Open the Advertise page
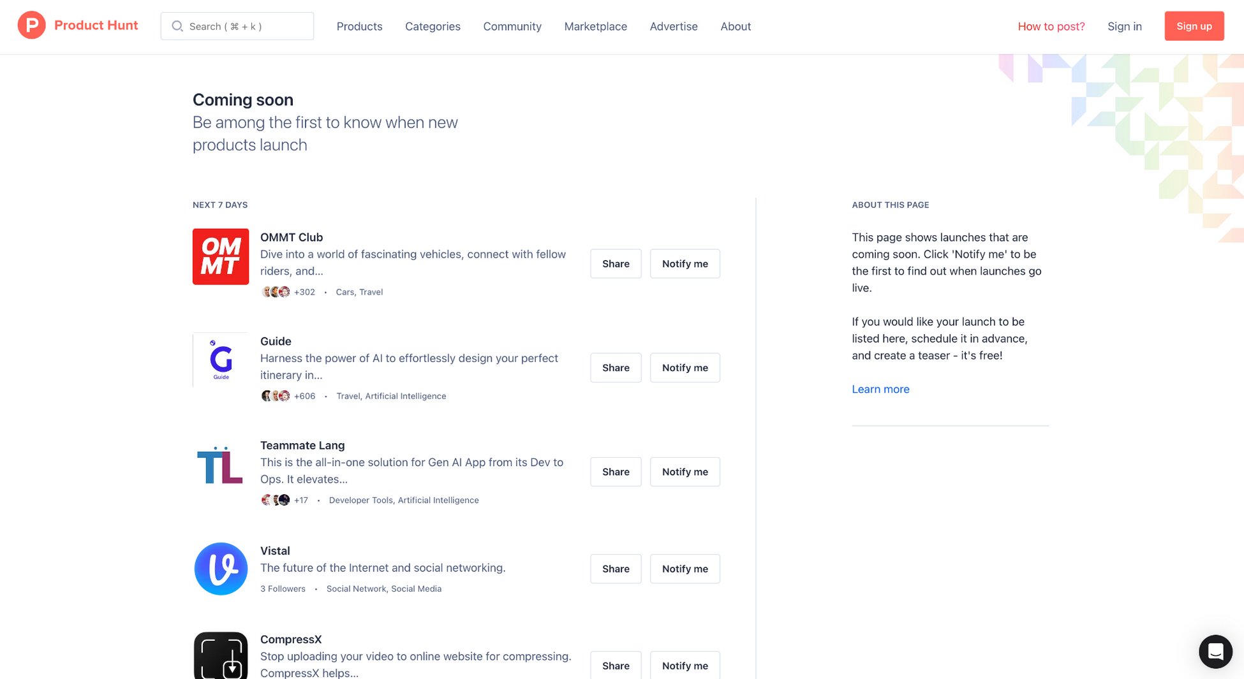Image resolution: width=1244 pixels, height=679 pixels. (x=674, y=26)
